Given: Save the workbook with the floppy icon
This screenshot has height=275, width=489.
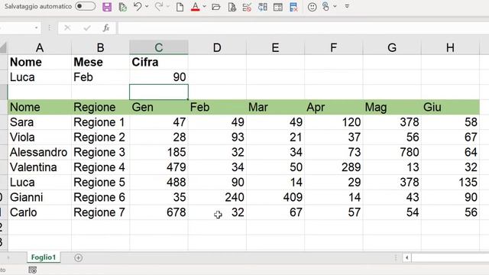Looking at the screenshot, I should (107, 7).
